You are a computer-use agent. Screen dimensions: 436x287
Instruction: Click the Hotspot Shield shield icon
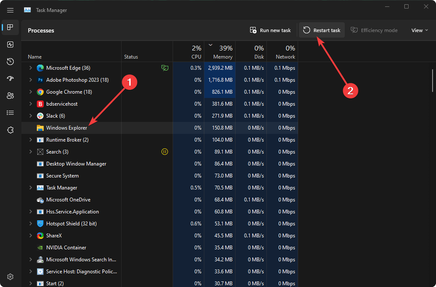(40, 224)
